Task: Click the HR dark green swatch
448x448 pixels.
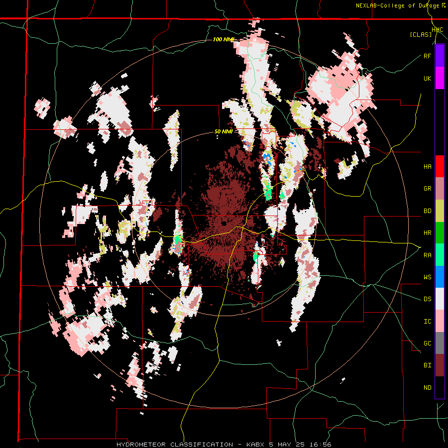Action: [440, 233]
